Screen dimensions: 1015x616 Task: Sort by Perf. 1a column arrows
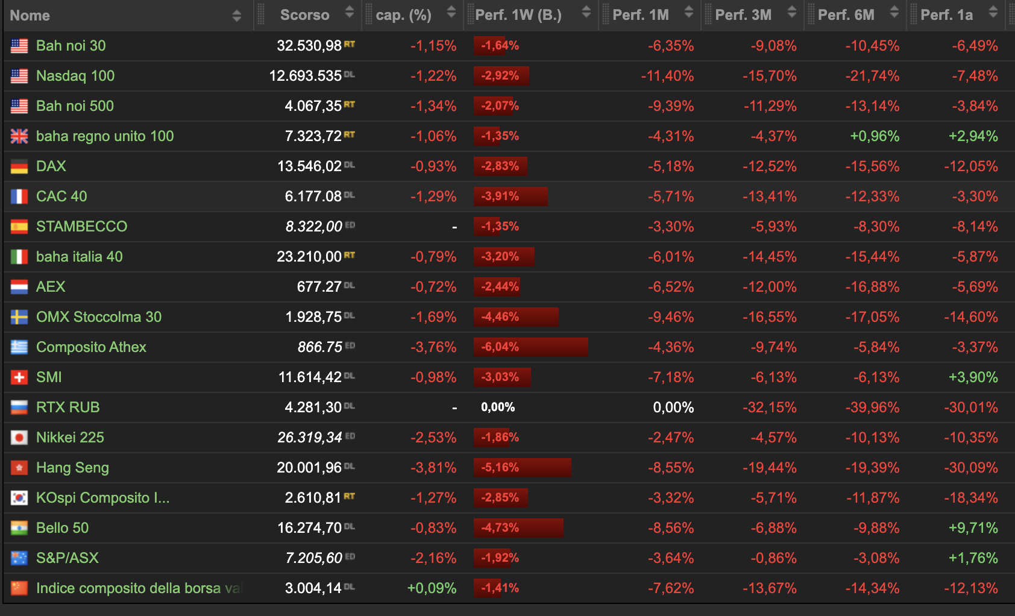[x=993, y=12]
